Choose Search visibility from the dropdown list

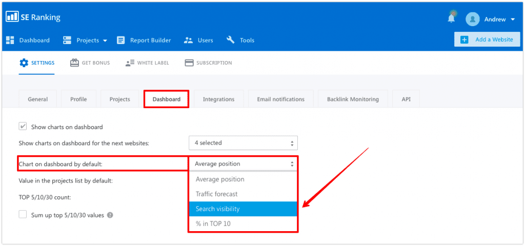[243, 209]
